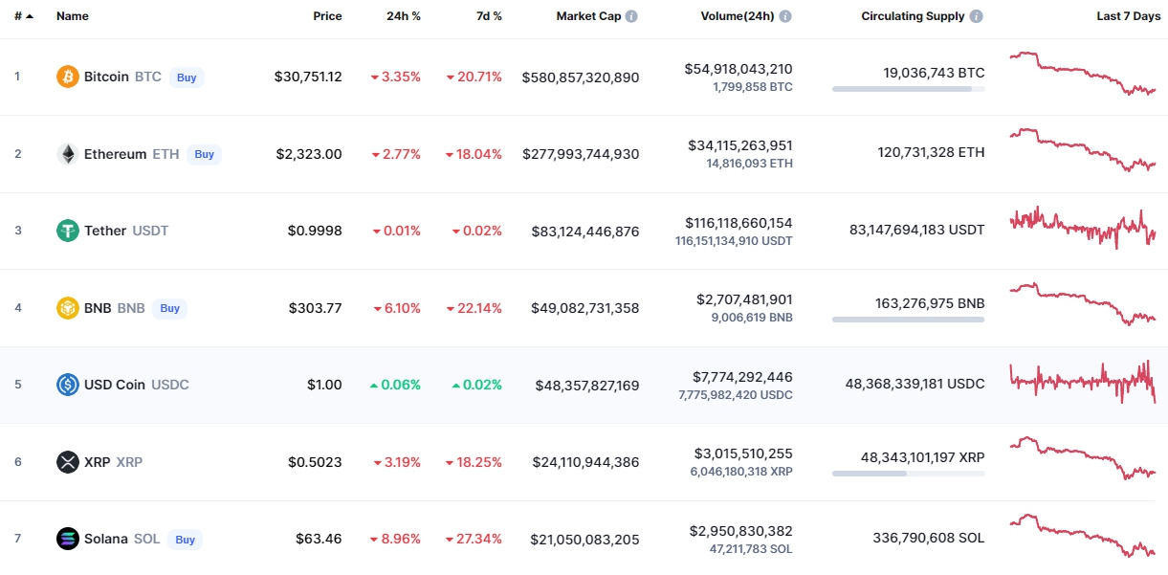Screen dimensions: 1168x575
Task: Click USD Coin volume $7,774,292,446
Action: [x=742, y=376]
